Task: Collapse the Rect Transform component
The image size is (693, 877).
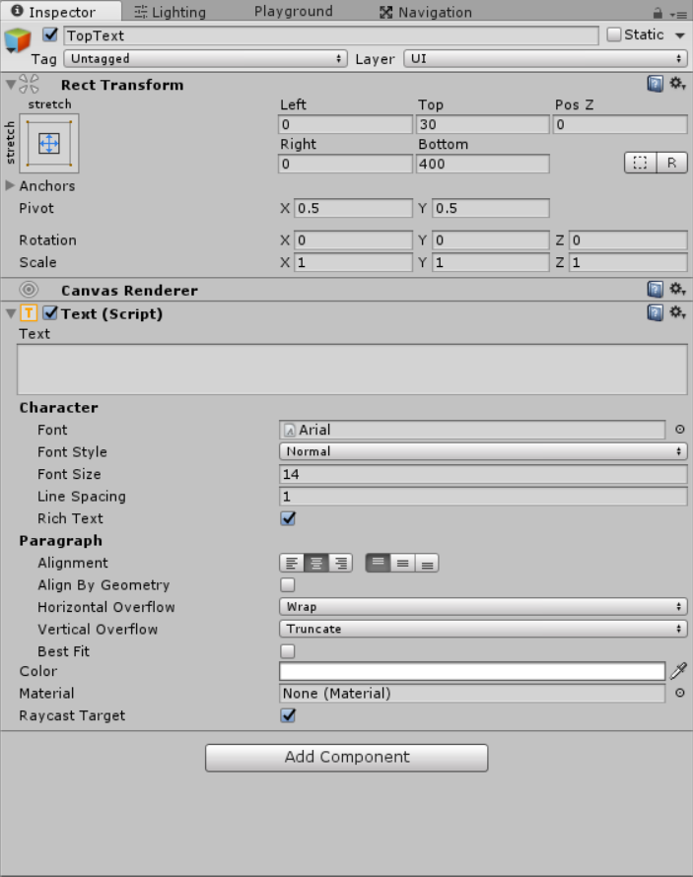Action: [x=10, y=85]
